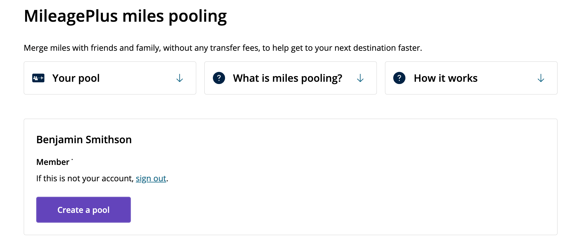This screenshot has width=575, height=243.
Task: Click the What is miles pooling card title
Action: (287, 78)
